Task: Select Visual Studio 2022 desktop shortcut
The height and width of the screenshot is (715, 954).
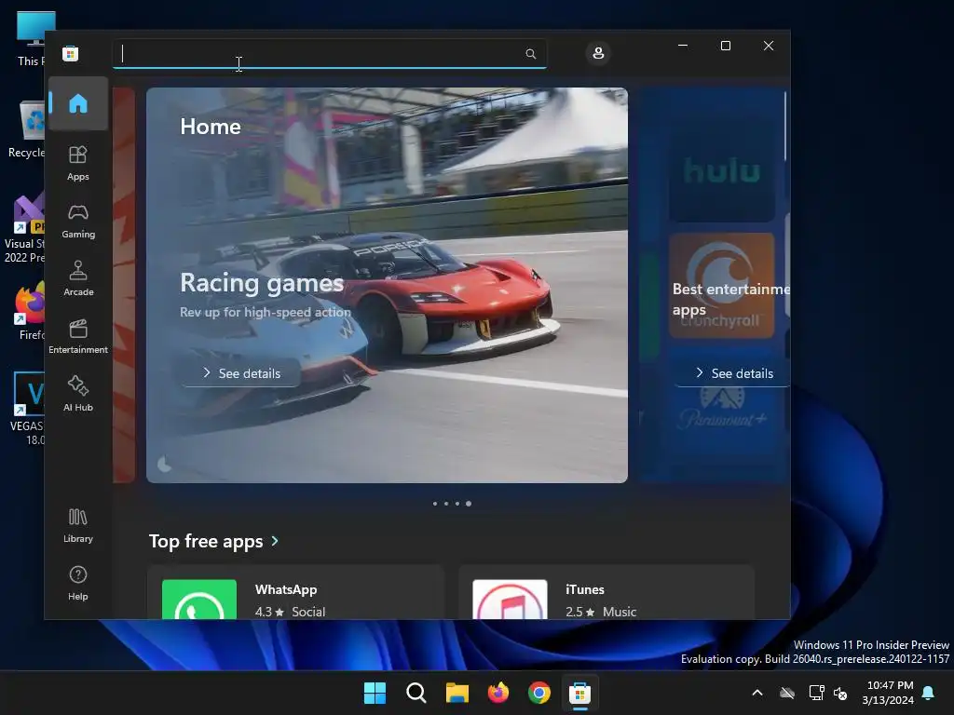Action: coord(24,228)
